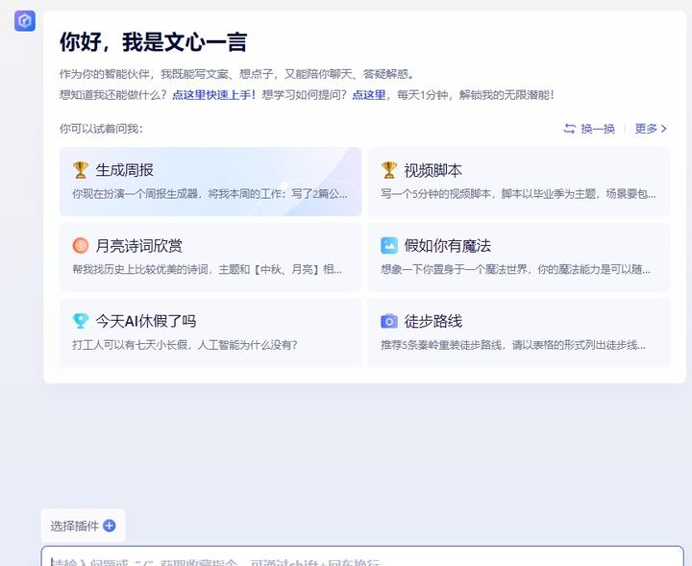Click the trophy icon beside 生成周报
This screenshot has width=692, height=566.
(81, 170)
